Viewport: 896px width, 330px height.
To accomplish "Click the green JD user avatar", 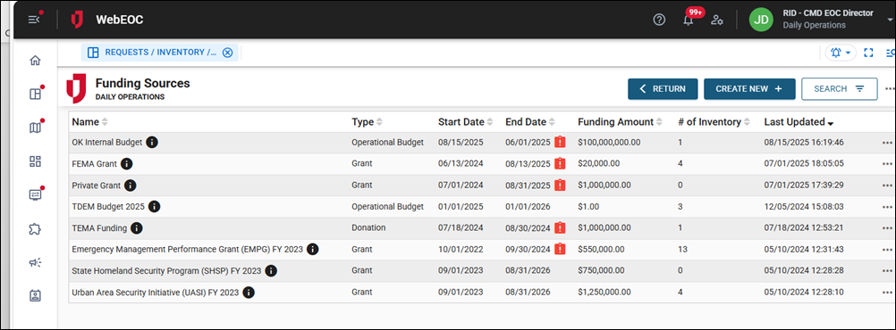I will 761,20.
